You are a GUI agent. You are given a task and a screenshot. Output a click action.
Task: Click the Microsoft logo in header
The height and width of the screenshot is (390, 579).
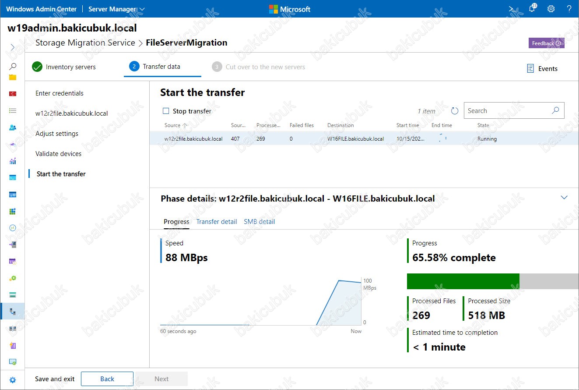point(290,9)
